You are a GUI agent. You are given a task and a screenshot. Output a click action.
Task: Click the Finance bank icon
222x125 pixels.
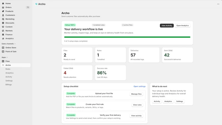(x=3, y=34)
